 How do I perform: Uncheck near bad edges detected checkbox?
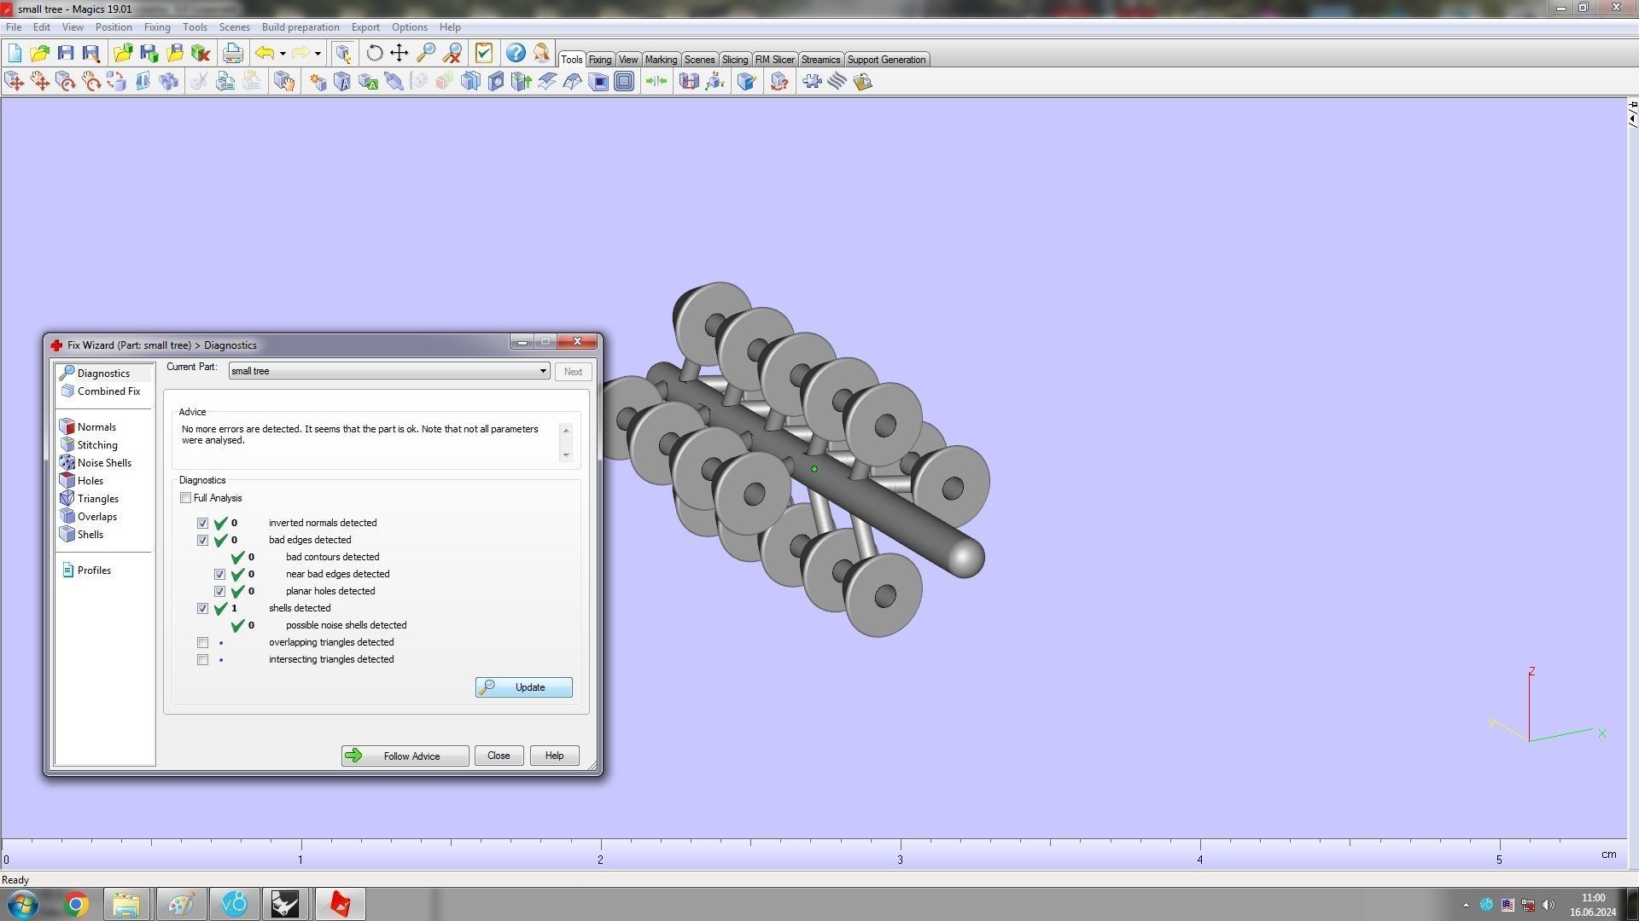pyautogui.click(x=219, y=574)
